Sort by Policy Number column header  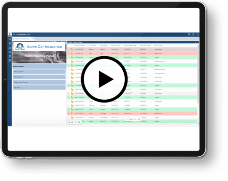point(80,45)
